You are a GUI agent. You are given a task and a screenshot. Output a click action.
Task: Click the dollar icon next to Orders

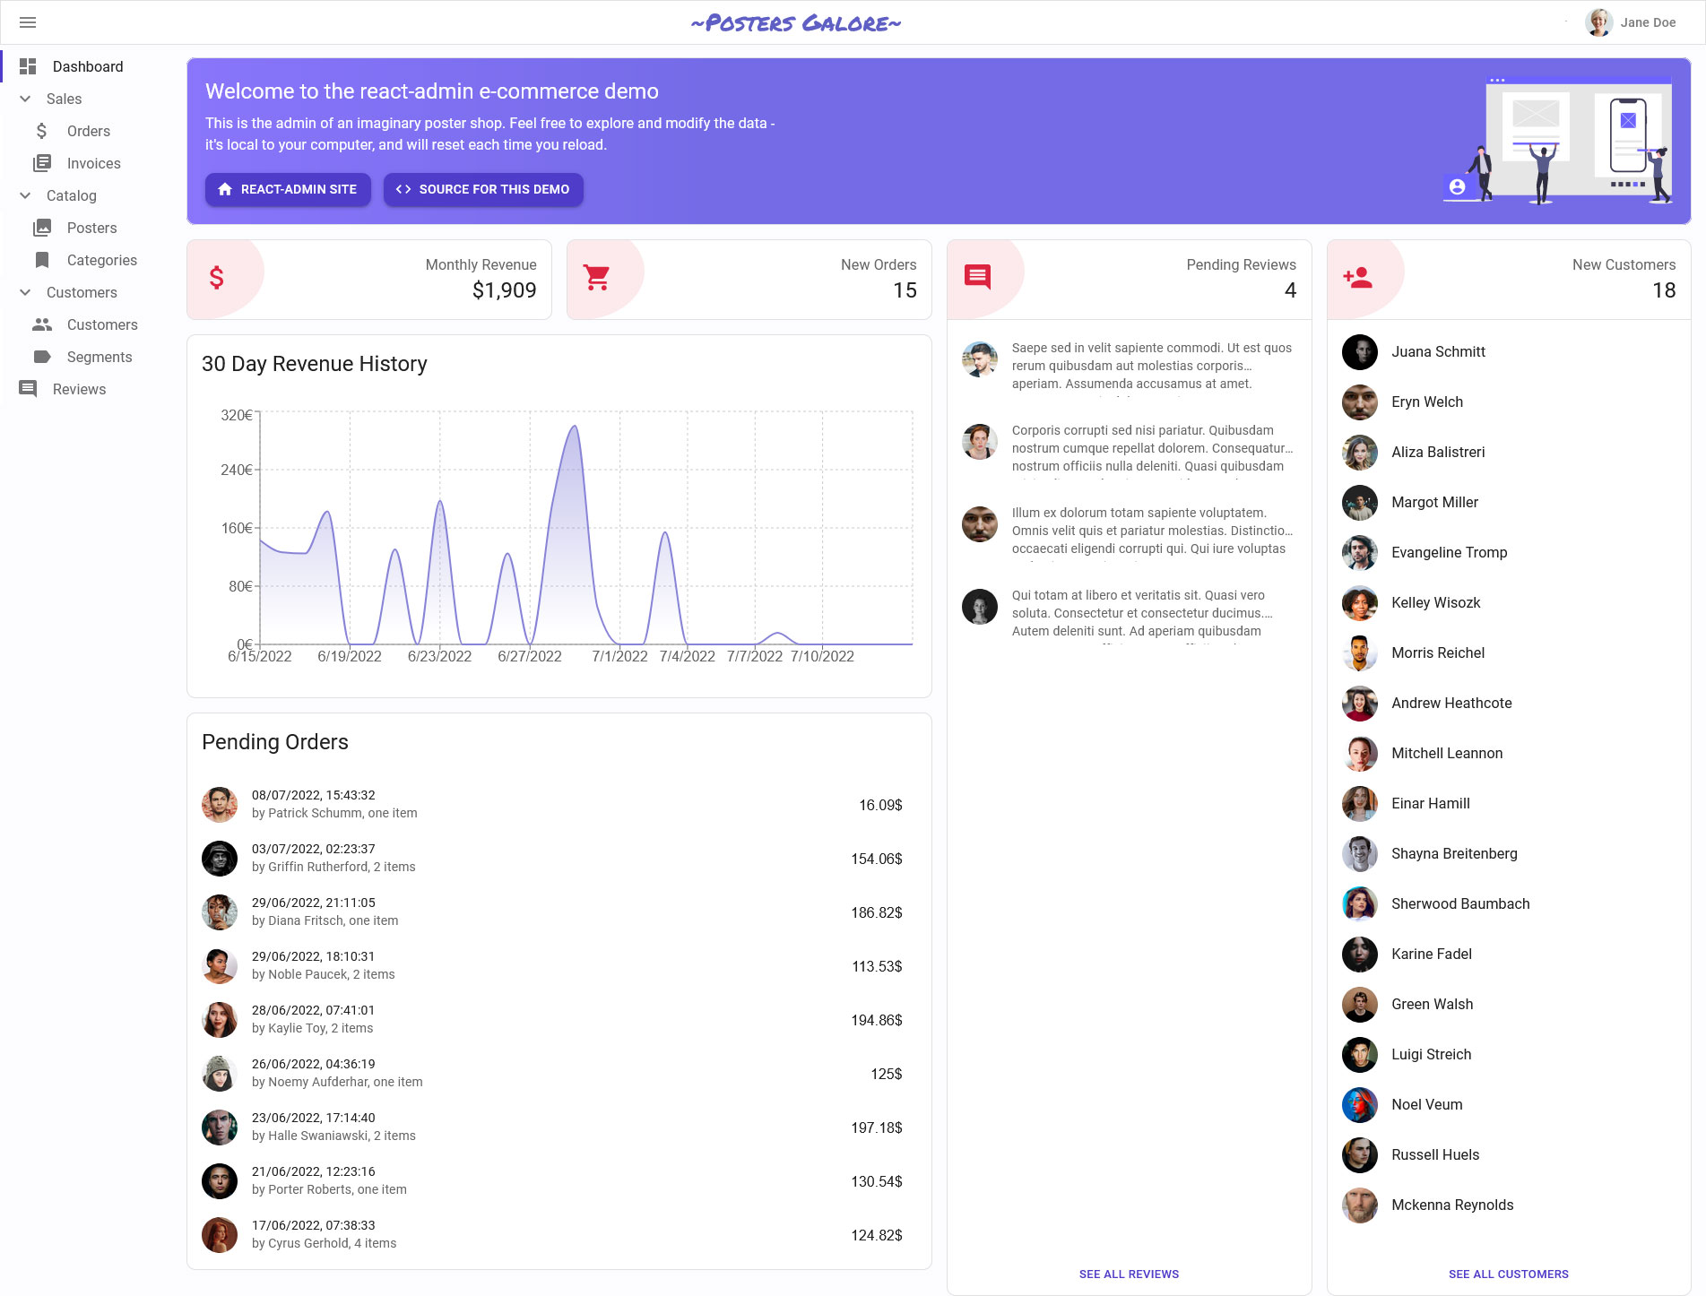click(42, 131)
